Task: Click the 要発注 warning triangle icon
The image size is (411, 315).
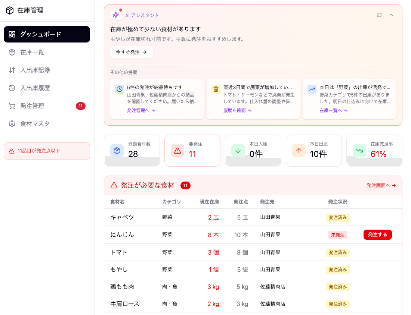Action: pyautogui.click(x=177, y=151)
